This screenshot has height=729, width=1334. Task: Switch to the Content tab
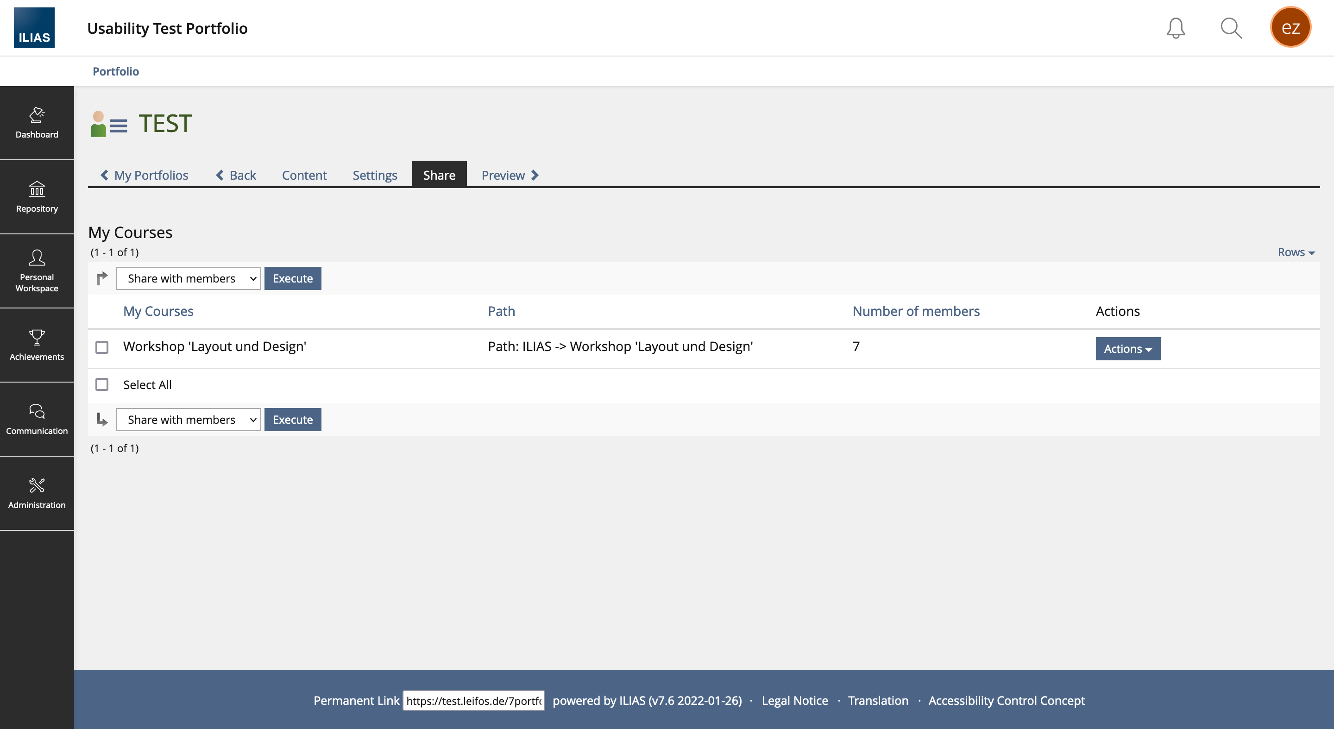[304, 175]
